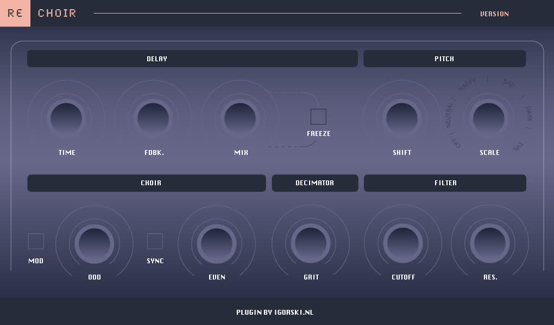Click the filter CUTOFF knob
This screenshot has height=325, width=554.
[x=403, y=243]
